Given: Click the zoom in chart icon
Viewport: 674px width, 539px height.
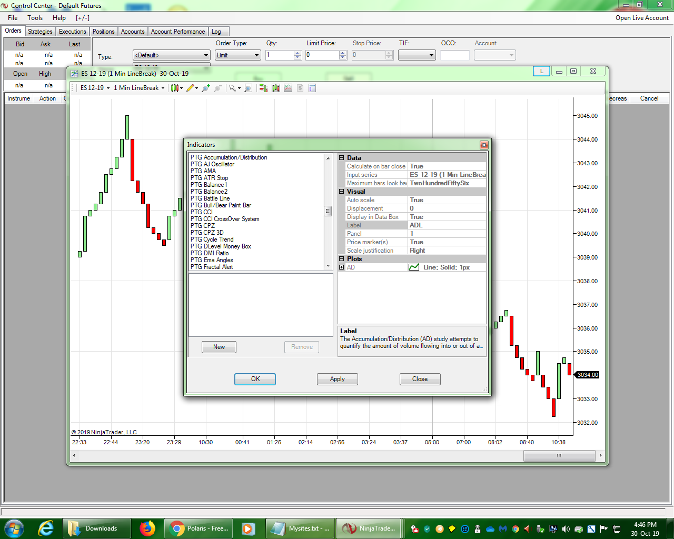Looking at the screenshot, I should (206, 88).
